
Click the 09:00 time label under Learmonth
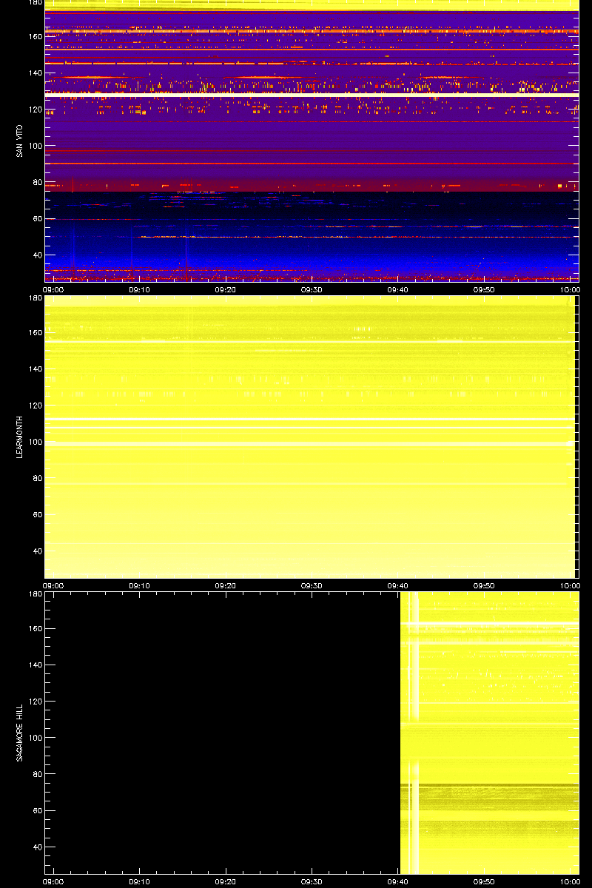coord(53,586)
